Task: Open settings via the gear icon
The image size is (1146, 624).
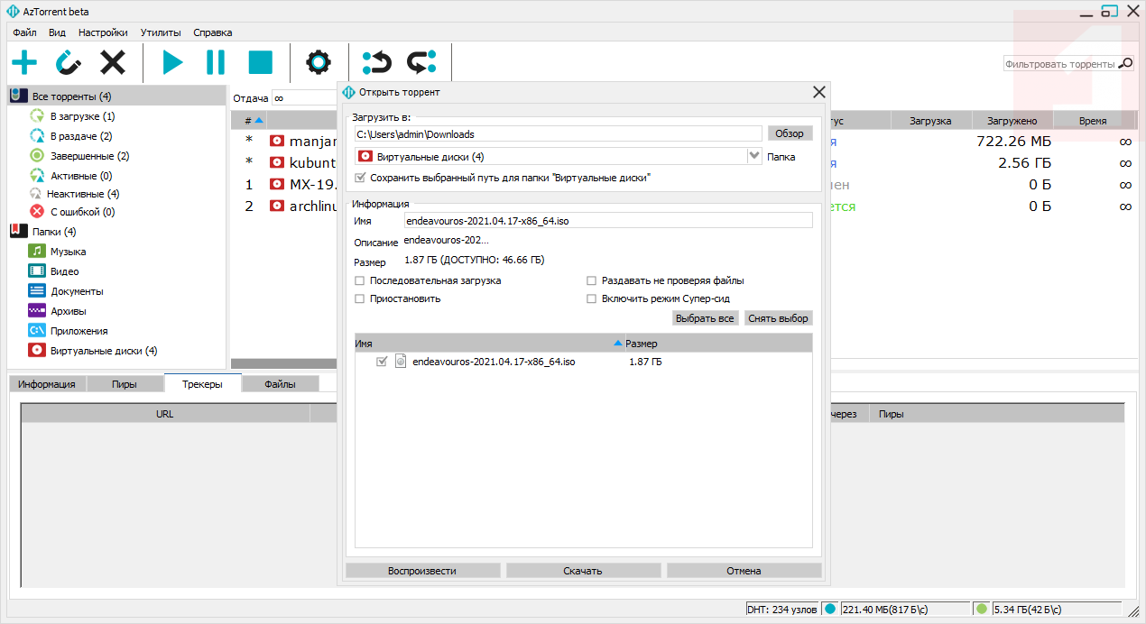Action: click(319, 62)
